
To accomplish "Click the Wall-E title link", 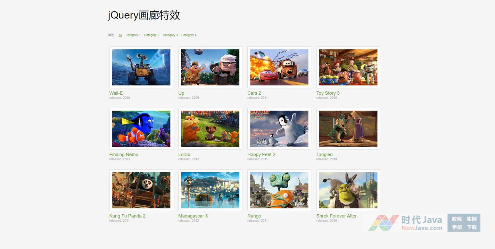I will [116, 93].
